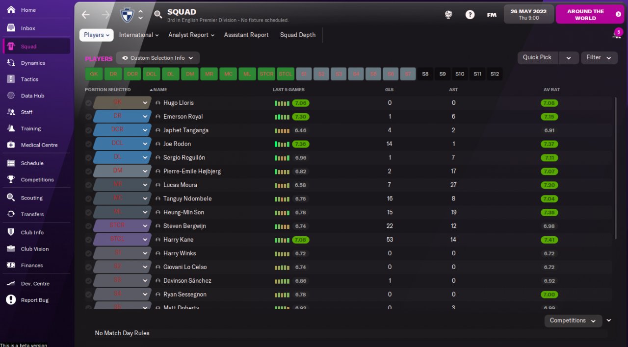628x347 pixels.
Task: Click the Report Bug exclamation icon
Action: coord(11,300)
